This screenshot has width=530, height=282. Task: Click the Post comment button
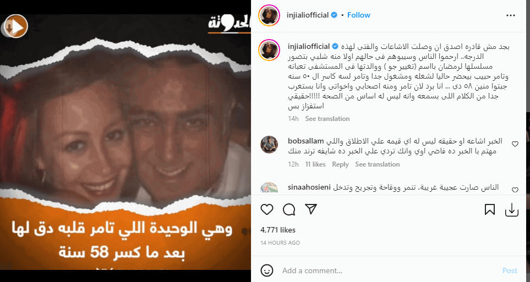[x=510, y=270]
